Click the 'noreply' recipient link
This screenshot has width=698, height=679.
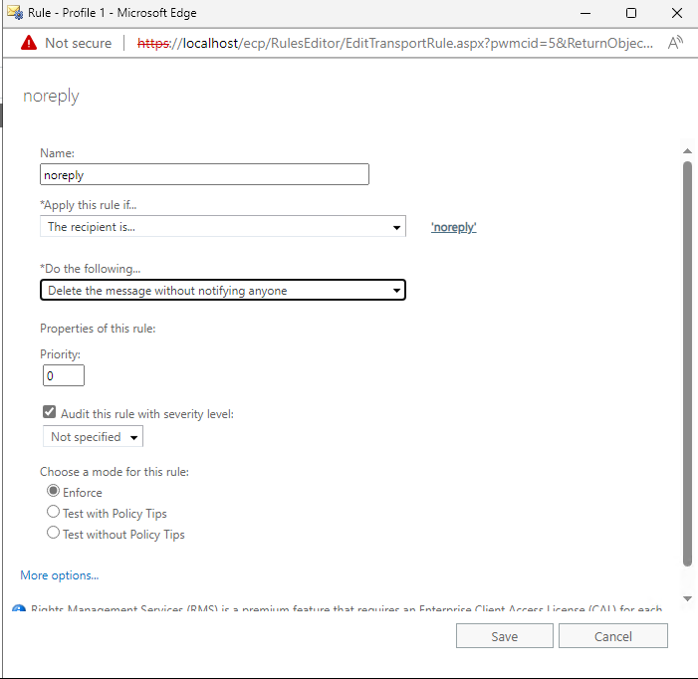tap(453, 227)
